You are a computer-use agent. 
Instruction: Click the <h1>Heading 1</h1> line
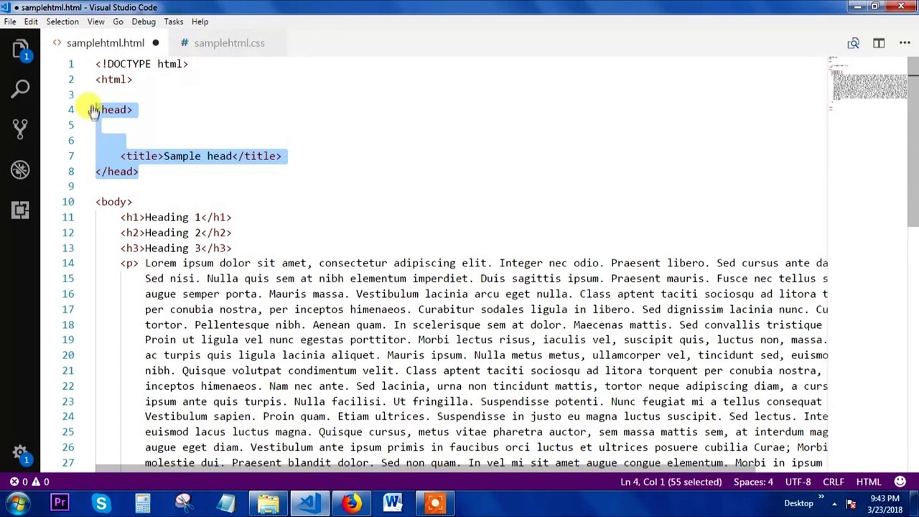(176, 218)
